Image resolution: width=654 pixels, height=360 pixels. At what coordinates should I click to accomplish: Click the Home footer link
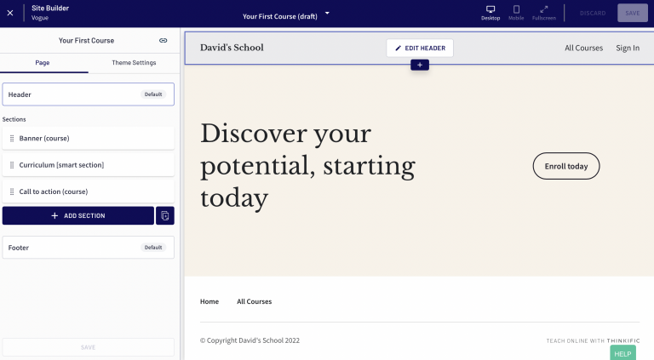click(x=209, y=301)
